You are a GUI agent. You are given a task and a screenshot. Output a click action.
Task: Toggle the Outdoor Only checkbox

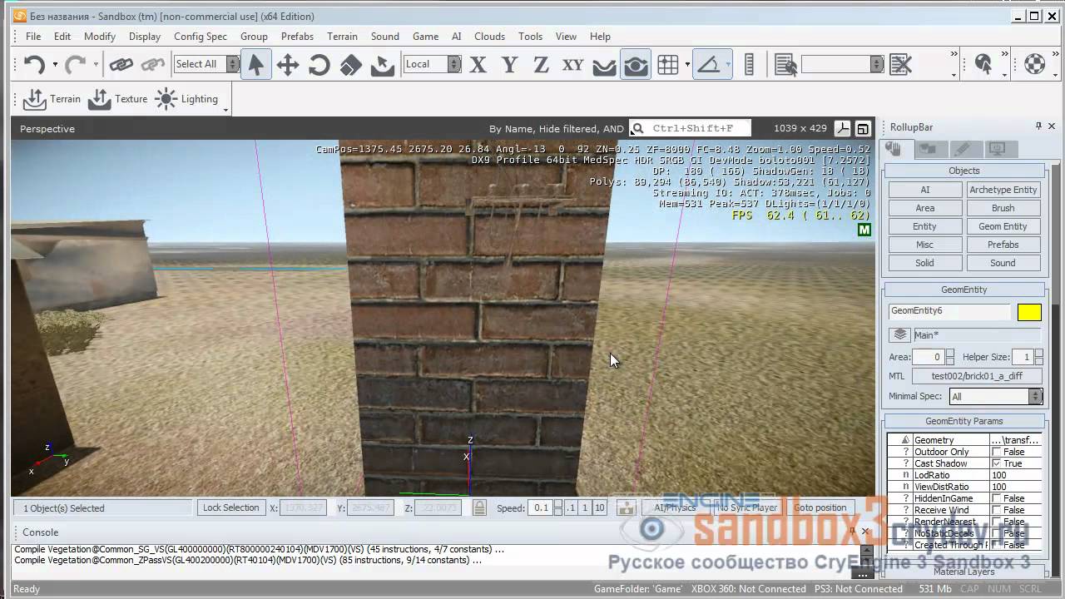(x=996, y=452)
